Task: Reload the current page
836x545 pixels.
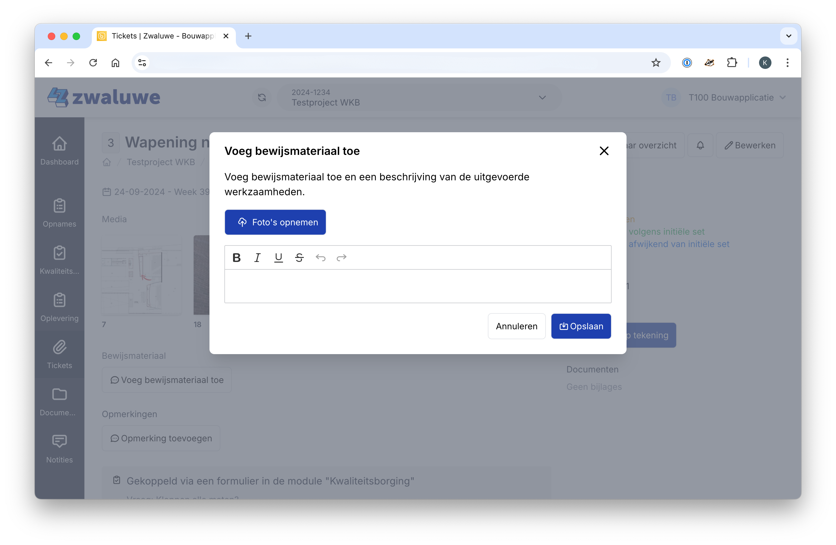Action: 93,63
